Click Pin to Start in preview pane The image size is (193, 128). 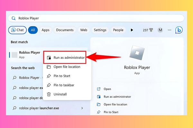click(111, 112)
